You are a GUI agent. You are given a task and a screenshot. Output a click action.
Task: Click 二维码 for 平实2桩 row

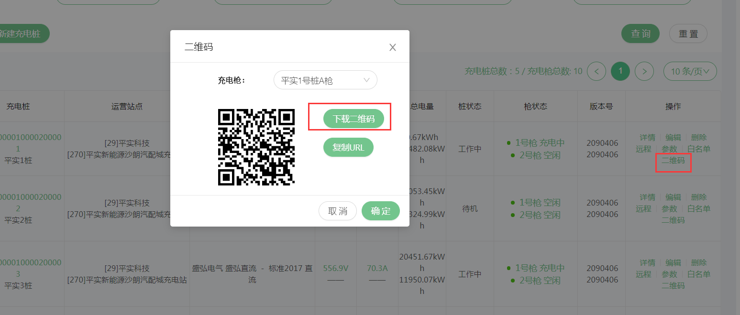673,220
